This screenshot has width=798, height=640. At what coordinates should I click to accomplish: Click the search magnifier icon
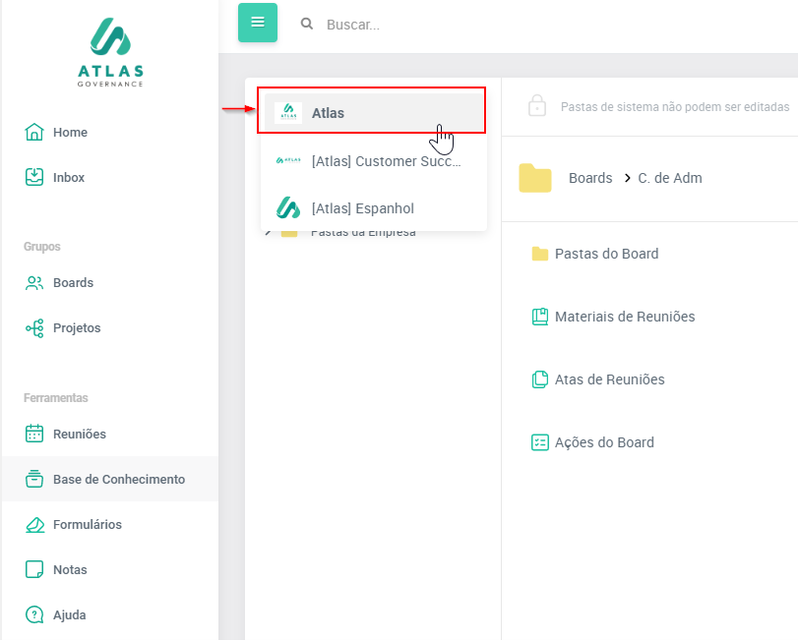pyautogui.click(x=307, y=24)
